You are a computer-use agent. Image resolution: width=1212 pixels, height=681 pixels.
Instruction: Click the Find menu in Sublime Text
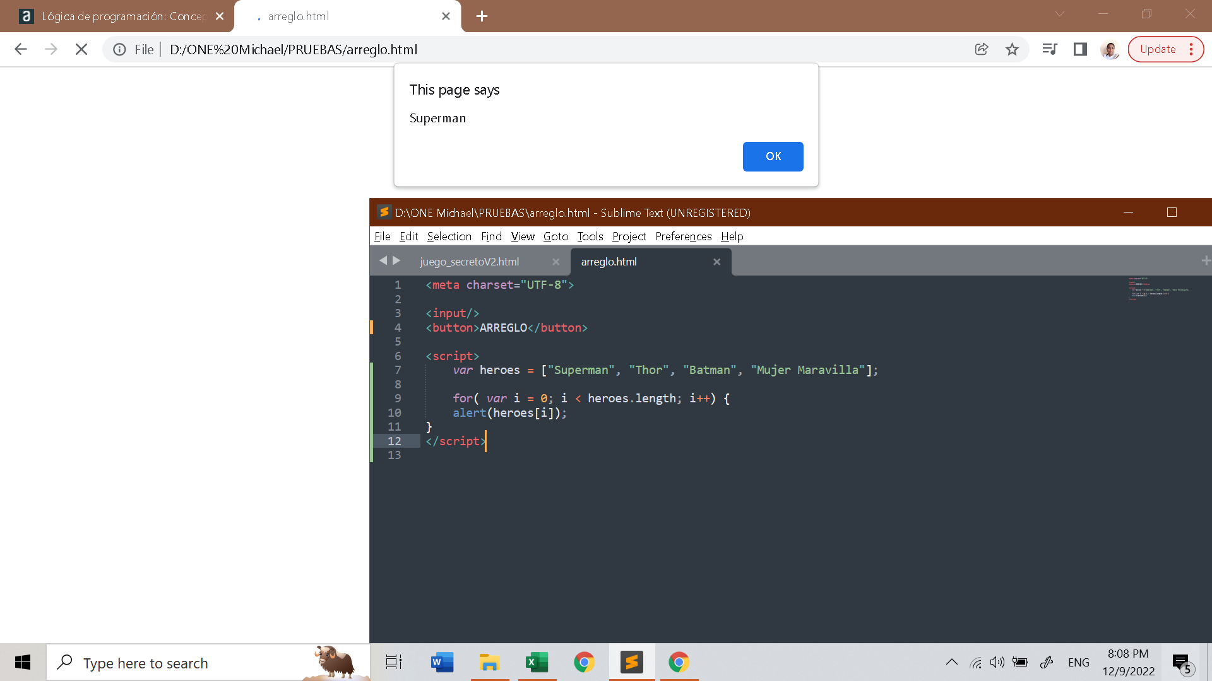[492, 236]
